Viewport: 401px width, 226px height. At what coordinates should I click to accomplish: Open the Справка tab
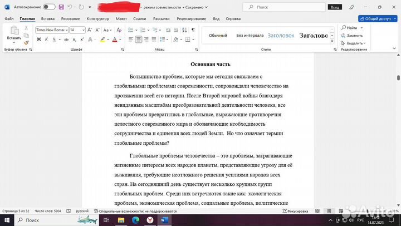point(233,19)
